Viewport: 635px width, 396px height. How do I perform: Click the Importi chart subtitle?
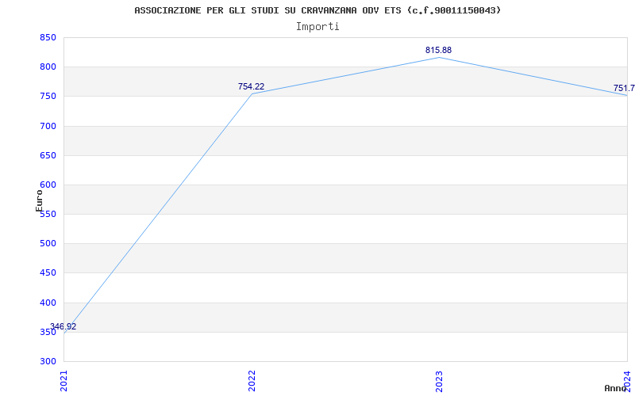coord(317,27)
